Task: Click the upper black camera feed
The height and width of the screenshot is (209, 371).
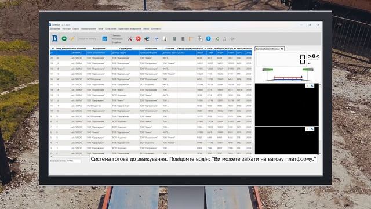Action: click(287, 105)
